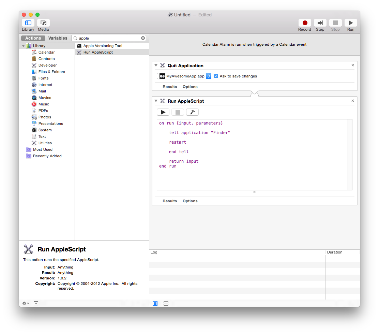Image resolution: width=379 pixels, height=334 pixels.
Task: Switch to the Variables tab
Action: [58, 38]
